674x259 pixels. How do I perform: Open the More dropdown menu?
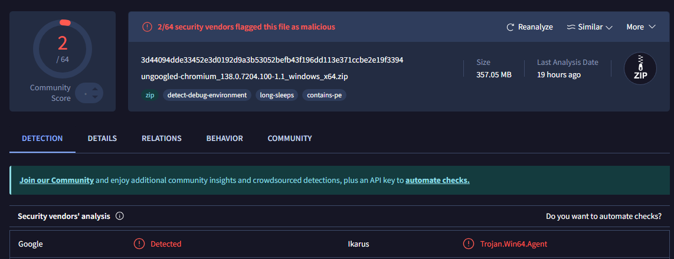[641, 27]
